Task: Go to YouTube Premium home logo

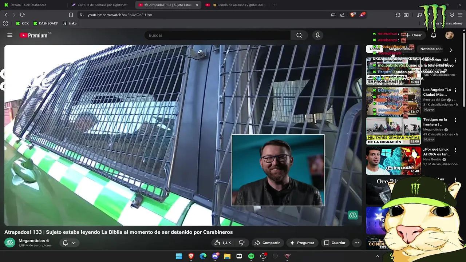Action: (33, 35)
